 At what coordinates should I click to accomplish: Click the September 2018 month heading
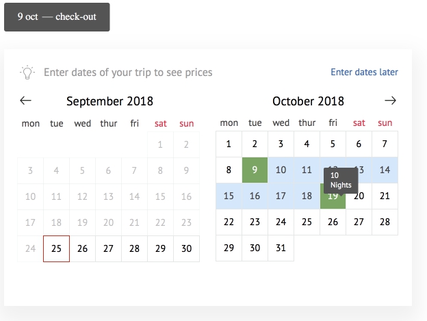(109, 101)
